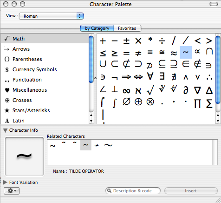Select the for all symbol
Screen dimensions: 221x203
tap(150, 76)
